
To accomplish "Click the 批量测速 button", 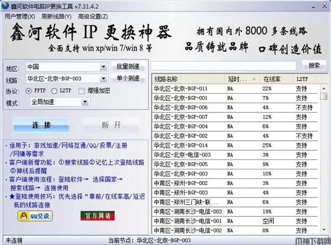I will pos(128,67).
